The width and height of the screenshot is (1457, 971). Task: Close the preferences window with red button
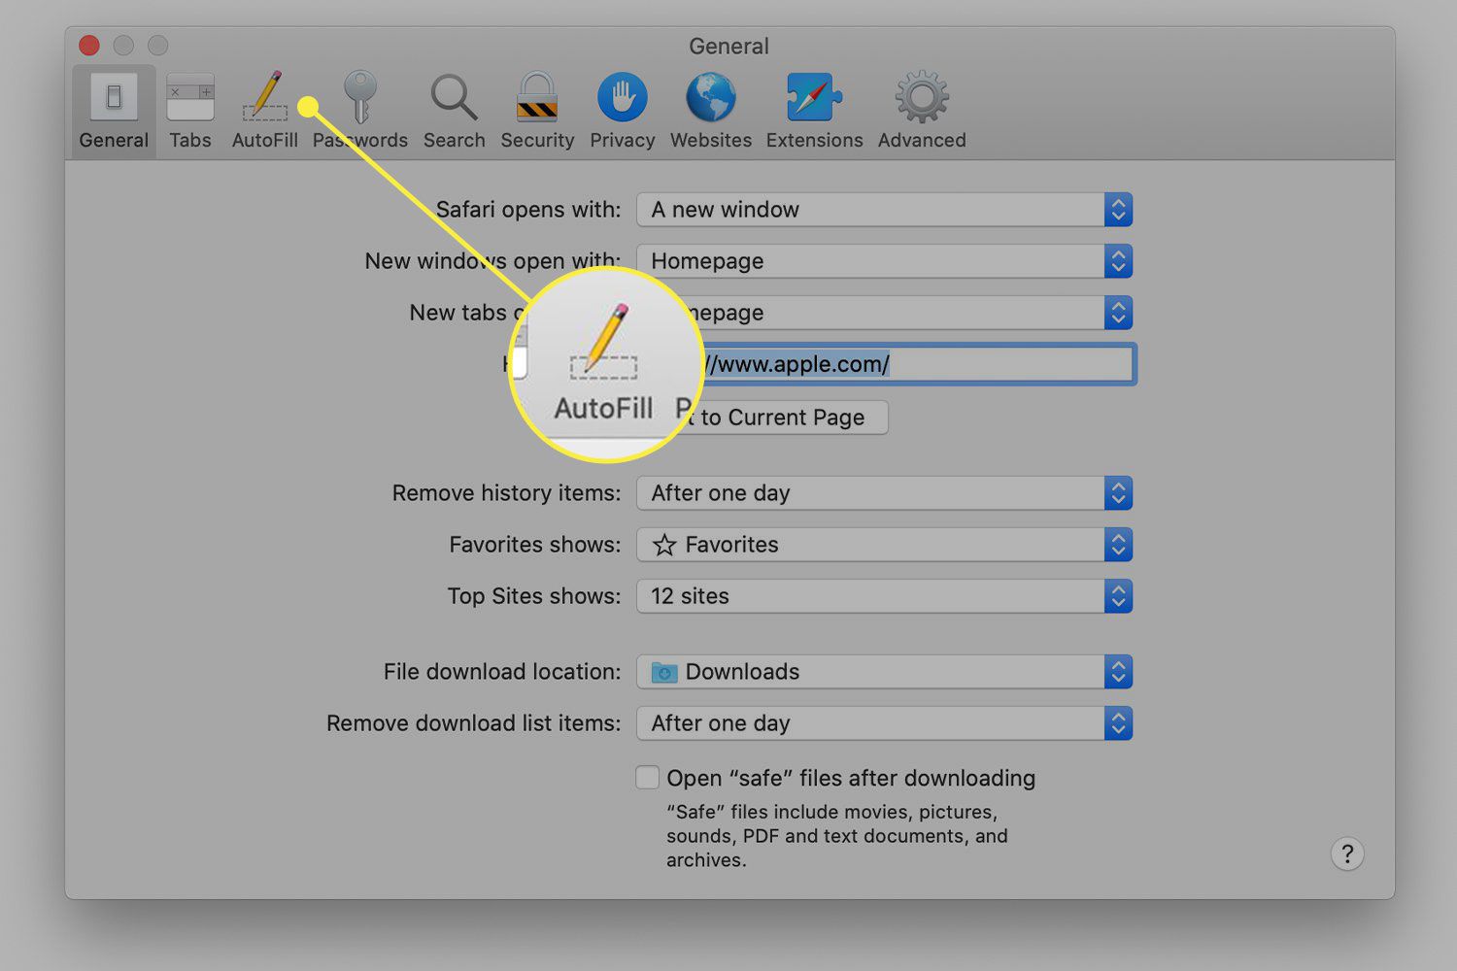[x=89, y=46]
